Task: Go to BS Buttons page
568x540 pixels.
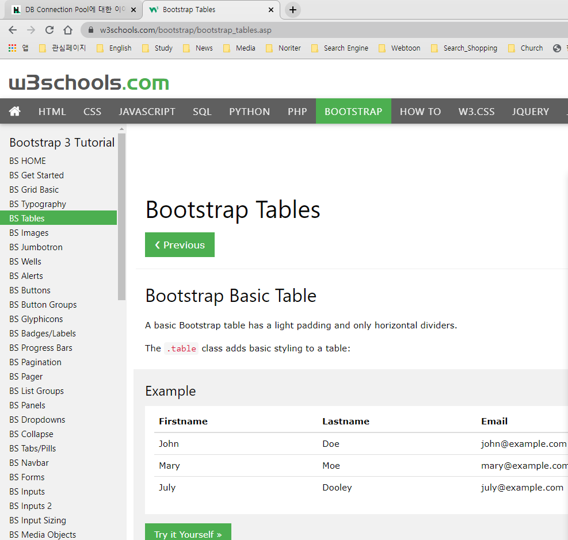Action: [58, 290]
